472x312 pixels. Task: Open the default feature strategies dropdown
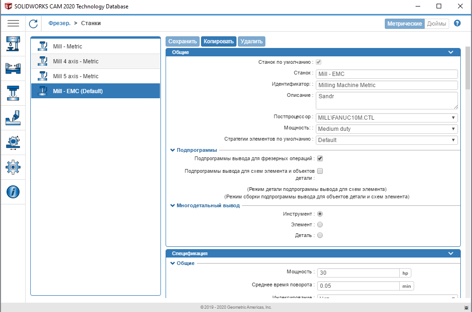point(387,140)
